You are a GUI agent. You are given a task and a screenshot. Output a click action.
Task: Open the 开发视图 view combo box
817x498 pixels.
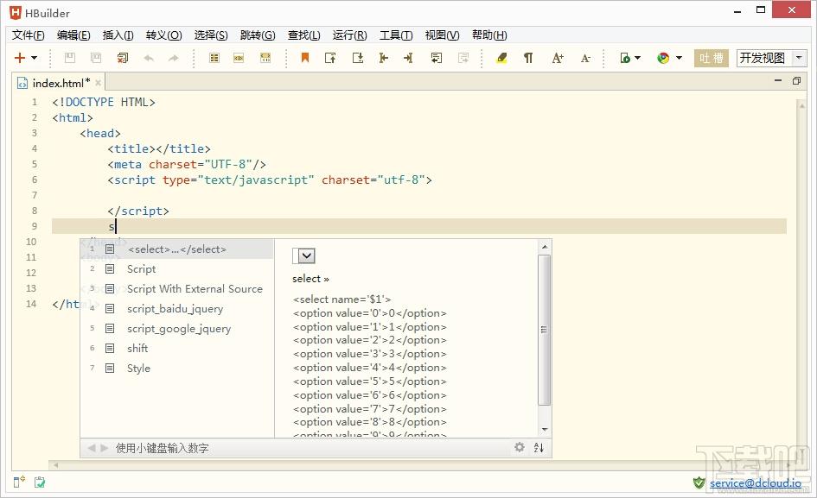pos(772,58)
